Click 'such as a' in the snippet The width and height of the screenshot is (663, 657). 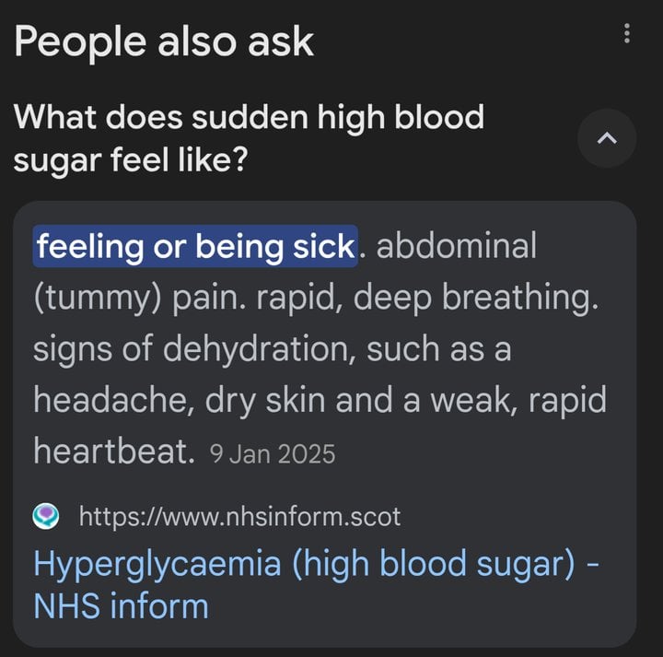tap(439, 350)
